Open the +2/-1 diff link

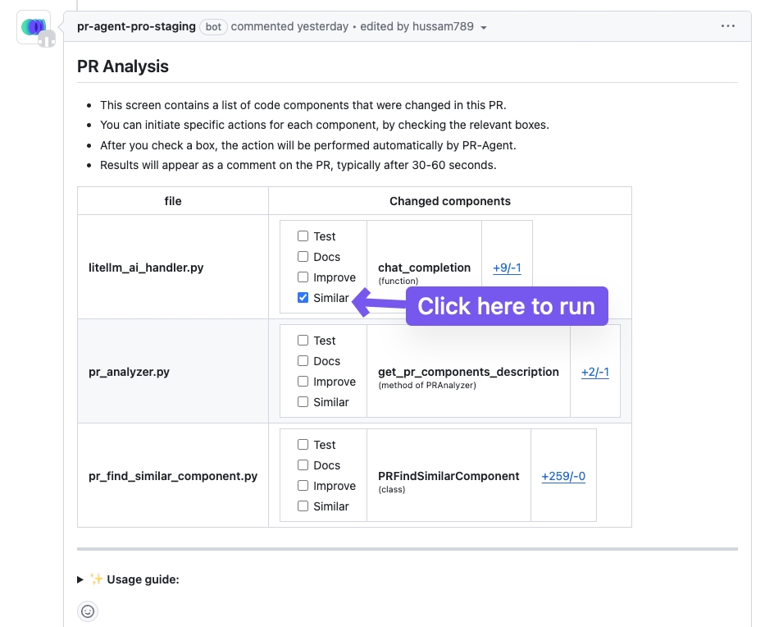pyautogui.click(x=594, y=372)
